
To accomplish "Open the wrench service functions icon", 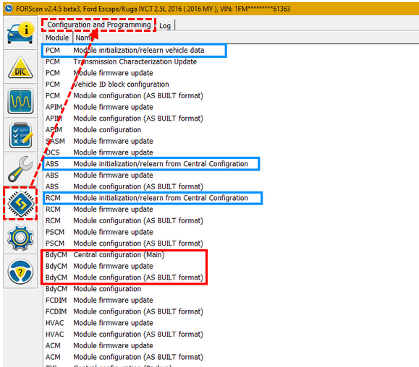I will [20, 169].
